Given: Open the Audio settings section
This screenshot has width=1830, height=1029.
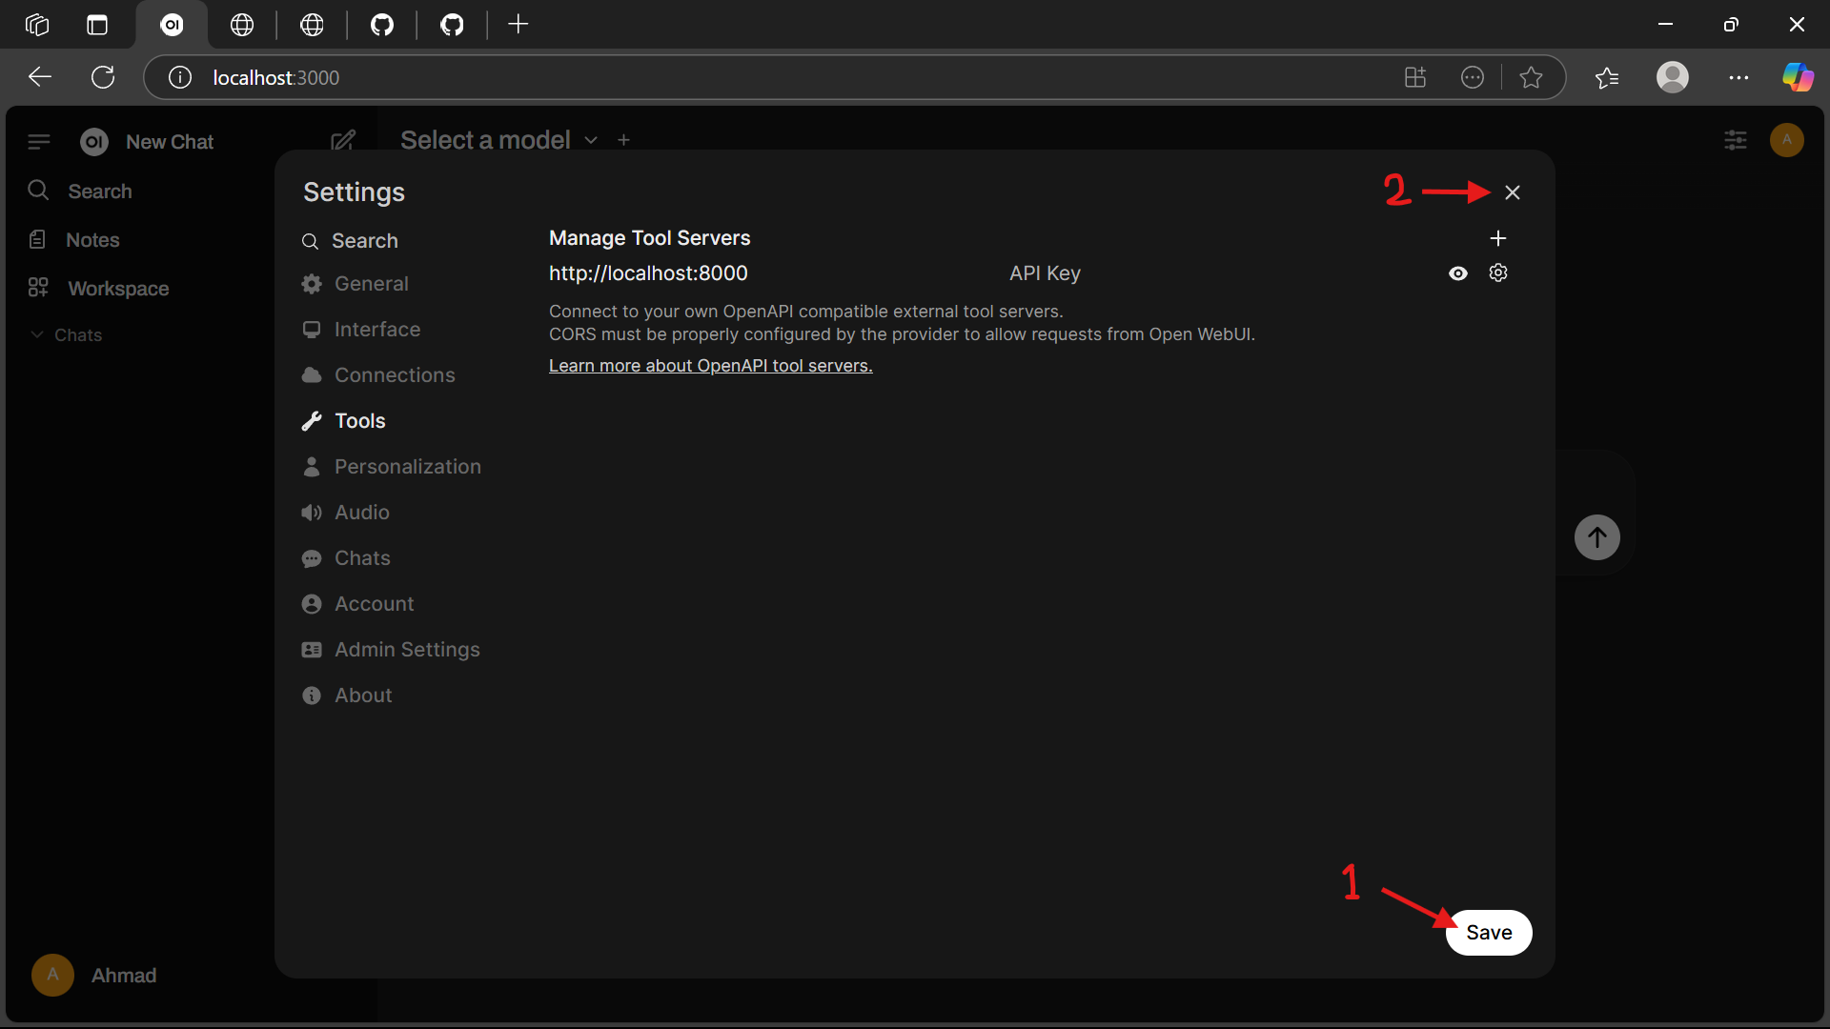Looking at the screenshot, I should click(x=361, y=513).
